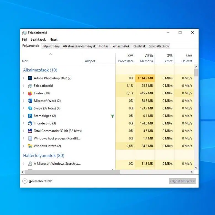Click the Kevesebb részlet circle arrow icon
The image size is (215, 215).
[25, 181]
